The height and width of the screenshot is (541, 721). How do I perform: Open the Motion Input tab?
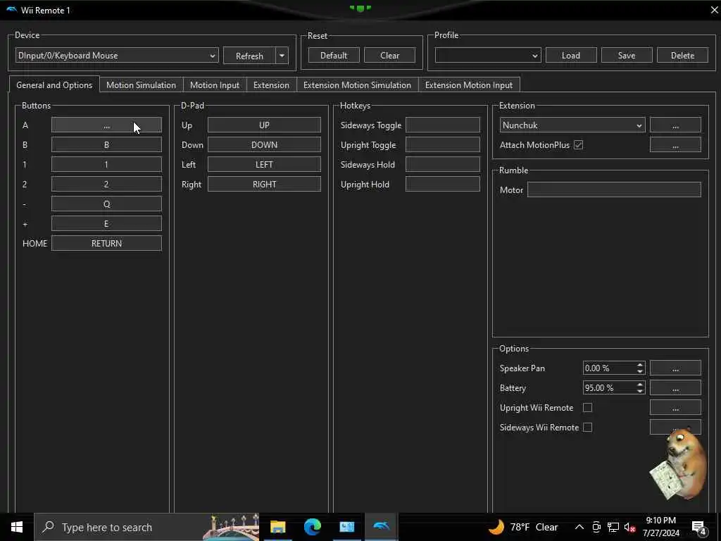point(215,85)
